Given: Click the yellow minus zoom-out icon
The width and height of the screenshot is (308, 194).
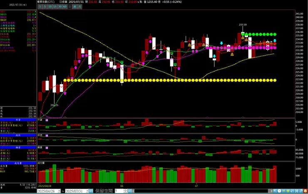Looking at the screenshot, I should click(x=283, y=191).
